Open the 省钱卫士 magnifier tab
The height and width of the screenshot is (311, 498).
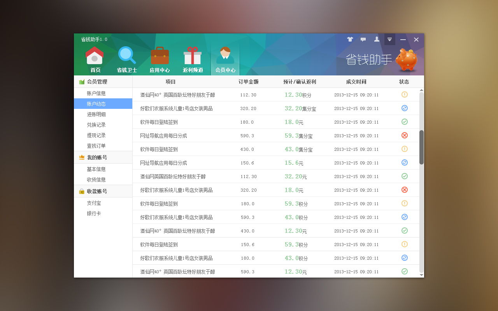(x=127, y=59)
